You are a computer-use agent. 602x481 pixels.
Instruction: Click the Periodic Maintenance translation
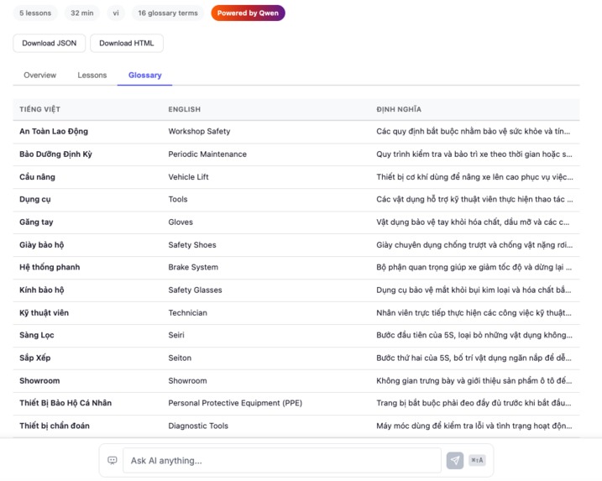[207, 154]
